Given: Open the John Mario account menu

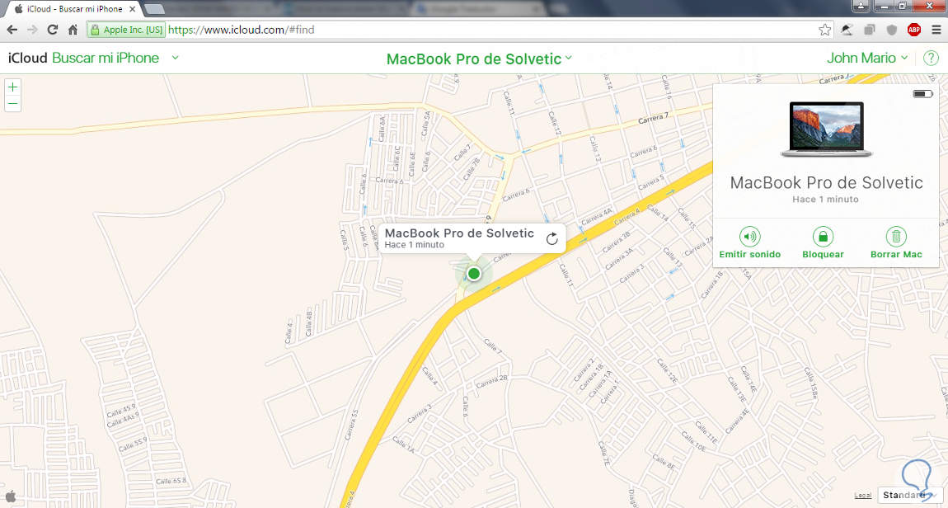Looking at the screenshot, I should 867,58.
